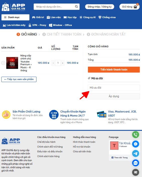Open the Telegram contact icon
Viewport: 142px width, 177px height.
click(x=135, y=154)
